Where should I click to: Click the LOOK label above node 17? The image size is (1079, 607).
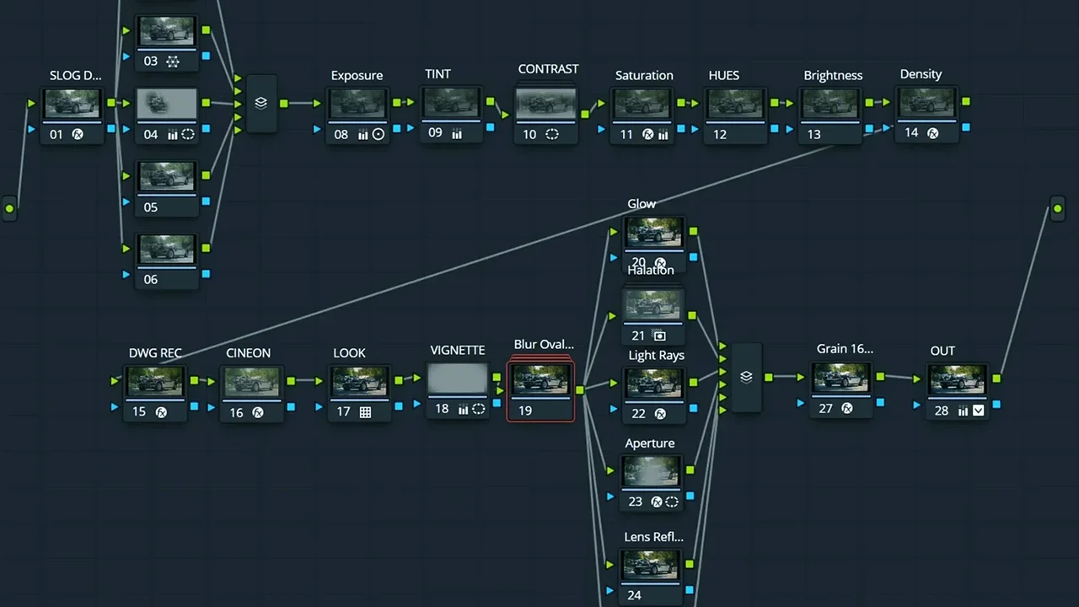(x=349, y=352)
